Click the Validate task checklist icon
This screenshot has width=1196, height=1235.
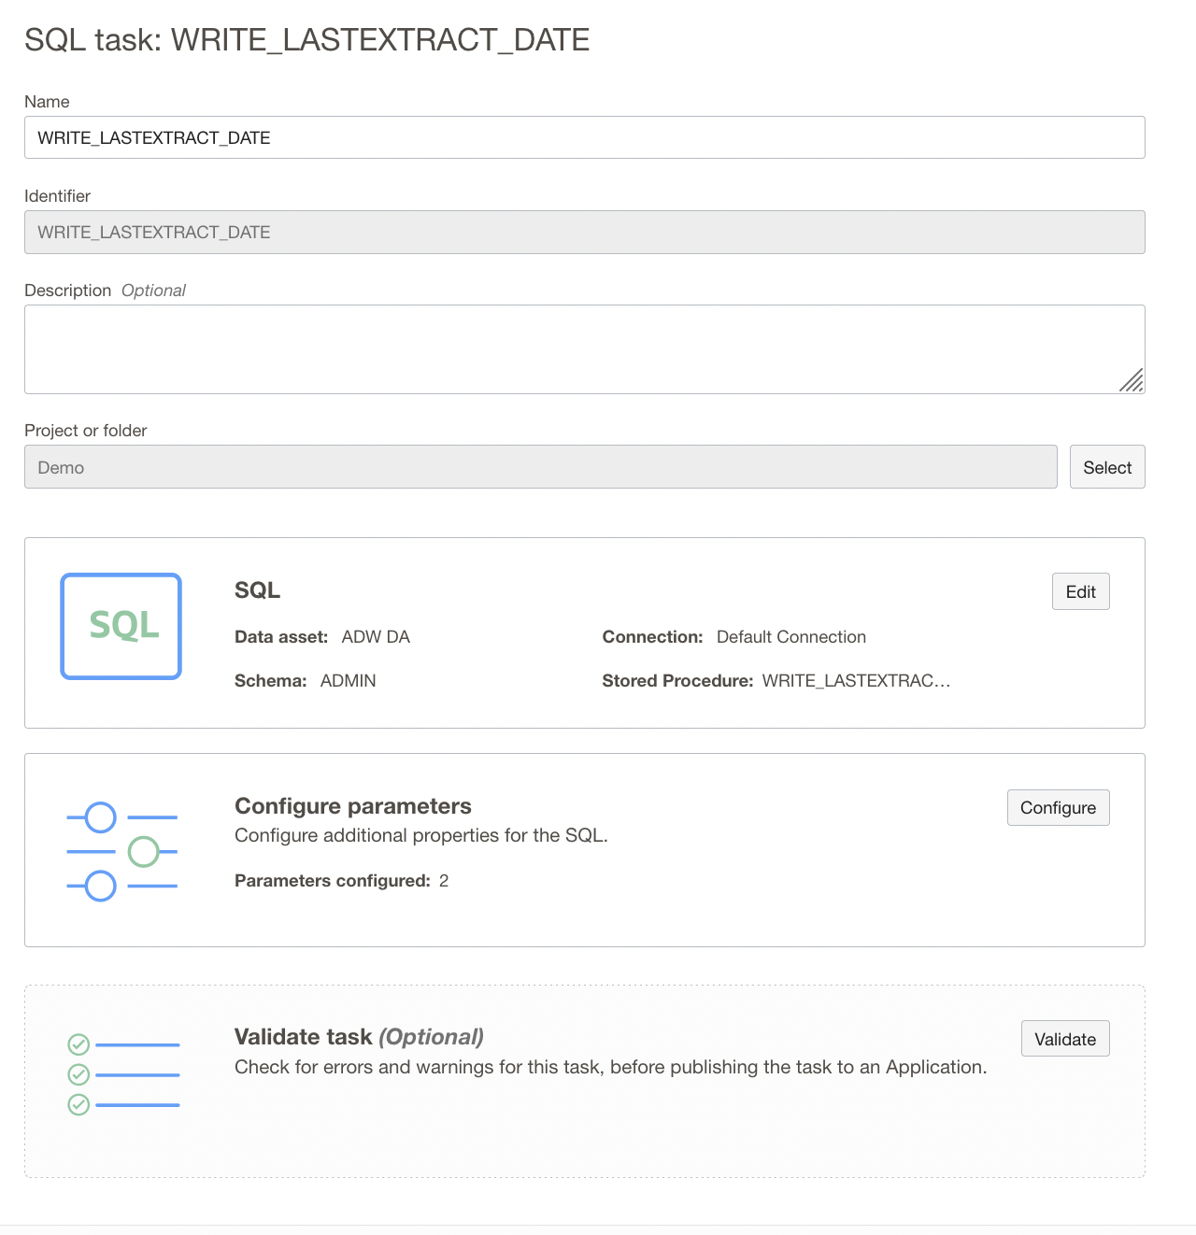(122, 1072)
